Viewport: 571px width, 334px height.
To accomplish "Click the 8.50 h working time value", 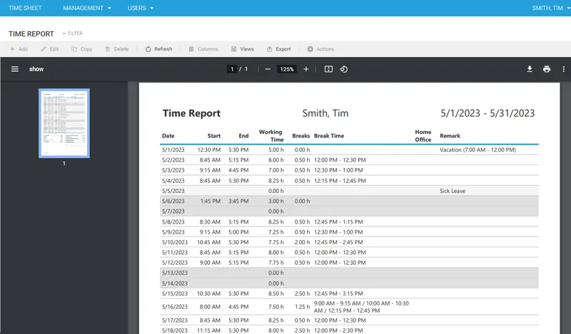I will [x=276, y=293].
